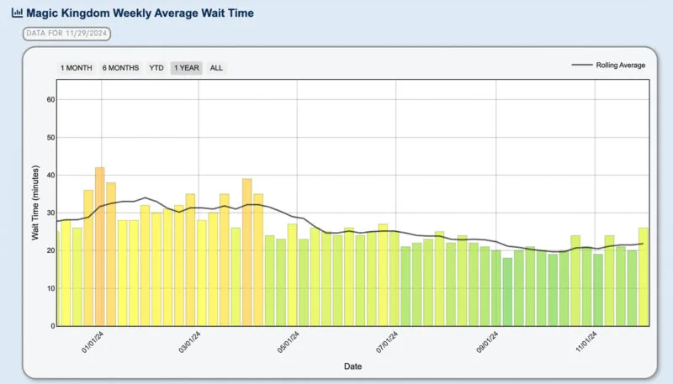Click the 09/01/24 date axis label
This screenshot has height=384, width=673.
[488, 342]
